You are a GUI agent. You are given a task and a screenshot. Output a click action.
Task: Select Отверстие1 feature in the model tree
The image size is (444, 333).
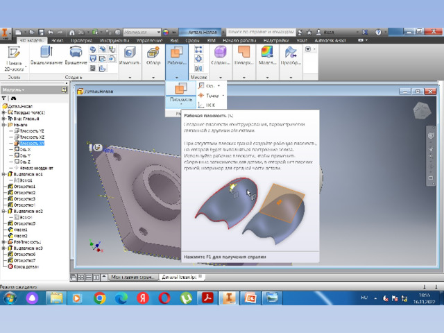(x=24, y=187)
